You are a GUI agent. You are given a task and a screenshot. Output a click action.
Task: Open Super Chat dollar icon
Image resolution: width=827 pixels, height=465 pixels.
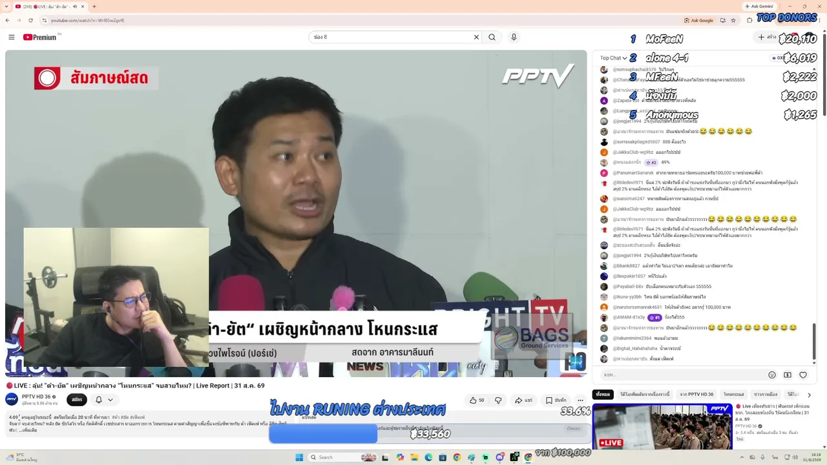point(788,375)
